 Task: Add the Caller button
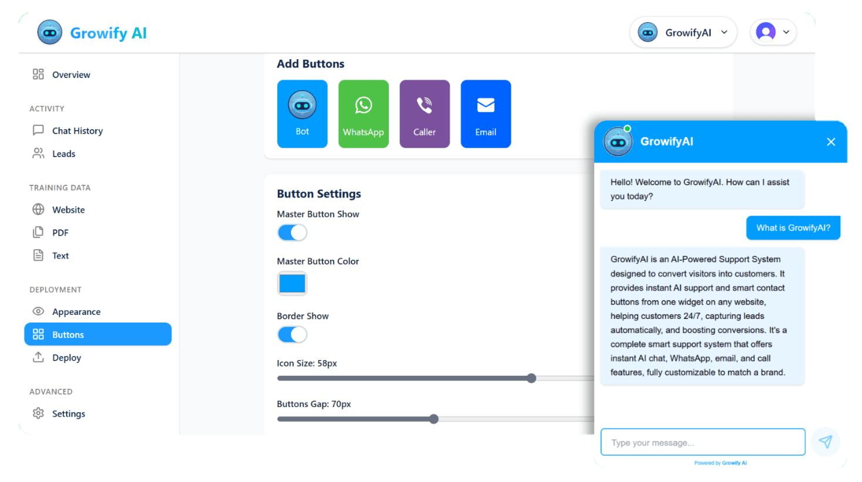click(x=425, y=113)
